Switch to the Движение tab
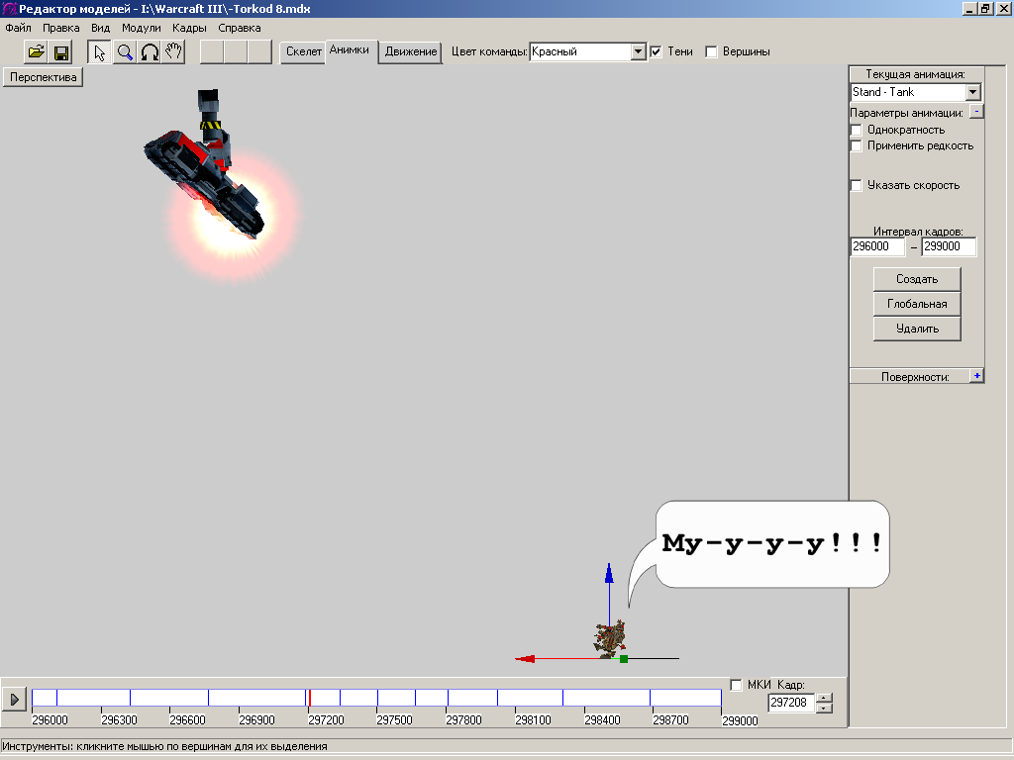The image size is (1014, 760). [411, 51]
